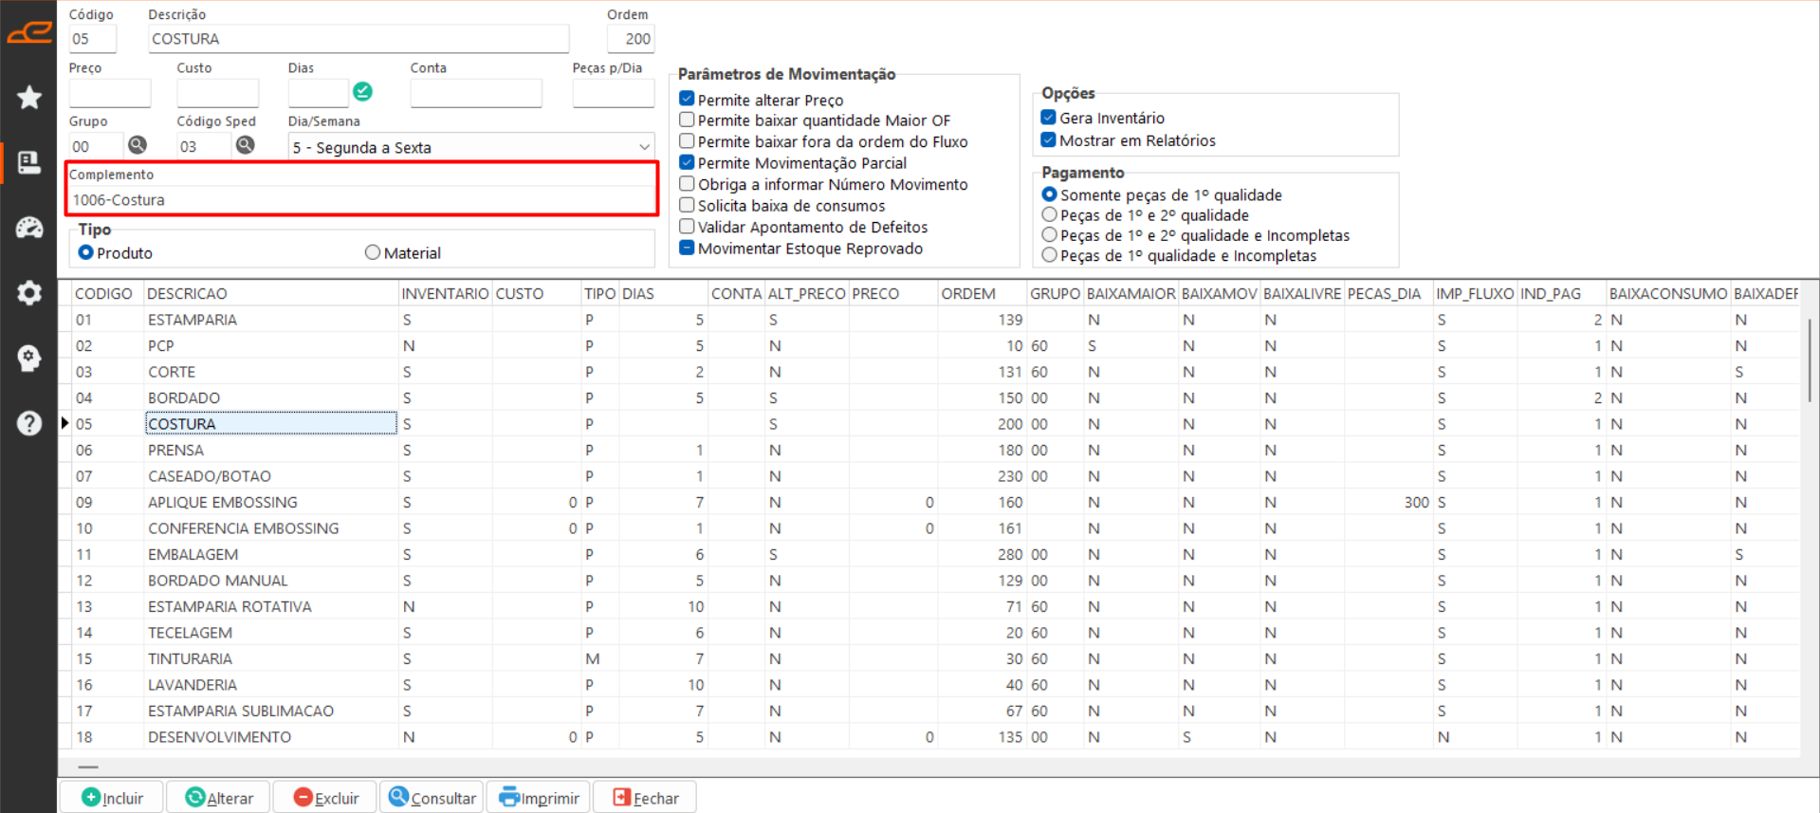Expand the Dia/Semana dropdown
Screen dimensions: 1820x813
[644, 147]
